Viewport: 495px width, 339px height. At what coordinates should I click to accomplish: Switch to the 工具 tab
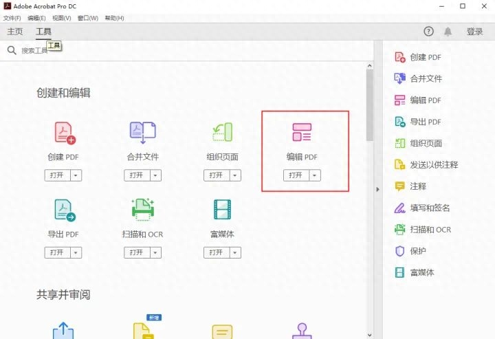tap(43, 32)
